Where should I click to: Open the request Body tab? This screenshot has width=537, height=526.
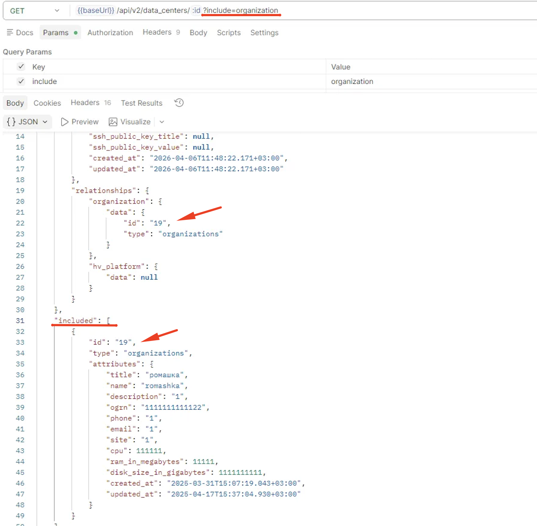[198, 33]
